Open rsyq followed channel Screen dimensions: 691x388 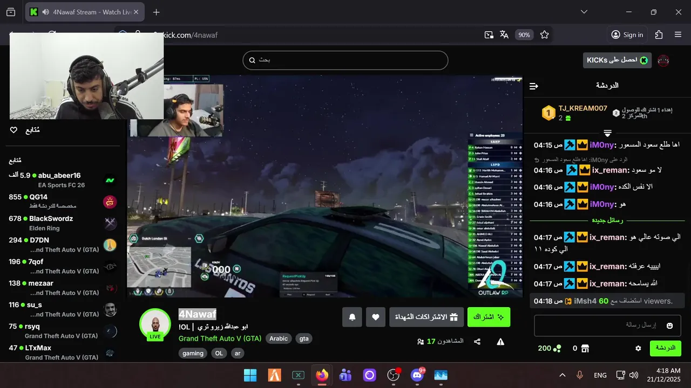coord(63,331)
